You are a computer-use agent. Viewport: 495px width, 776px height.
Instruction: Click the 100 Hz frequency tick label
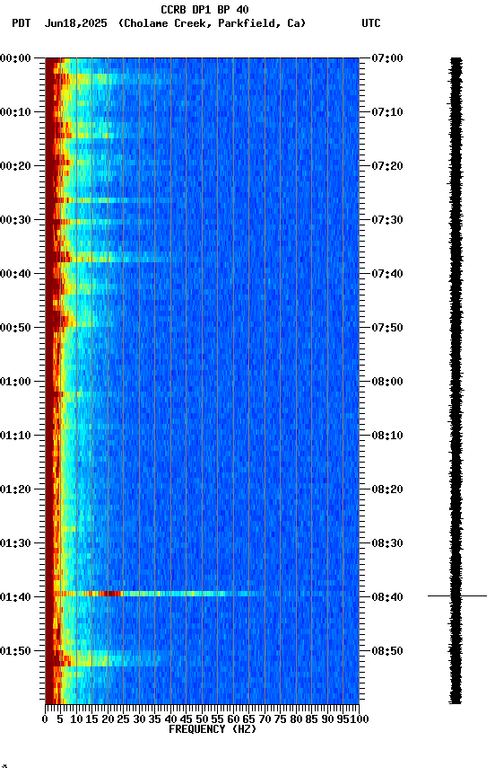click(360, 719)
